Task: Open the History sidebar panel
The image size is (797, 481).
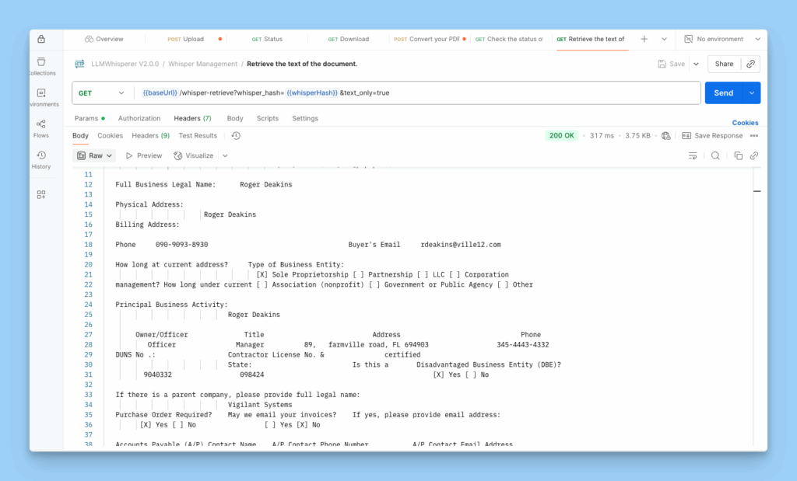Action: [x=41, y=159]
